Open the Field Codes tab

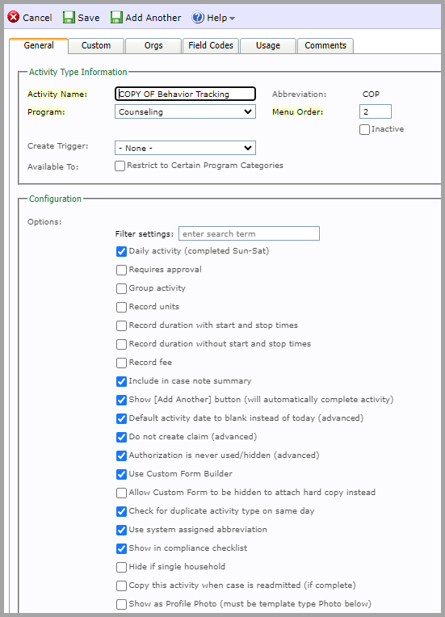pos(211,46)
